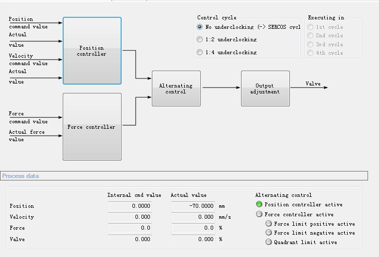
Task: Click the Process data section header
Action: 21,176
